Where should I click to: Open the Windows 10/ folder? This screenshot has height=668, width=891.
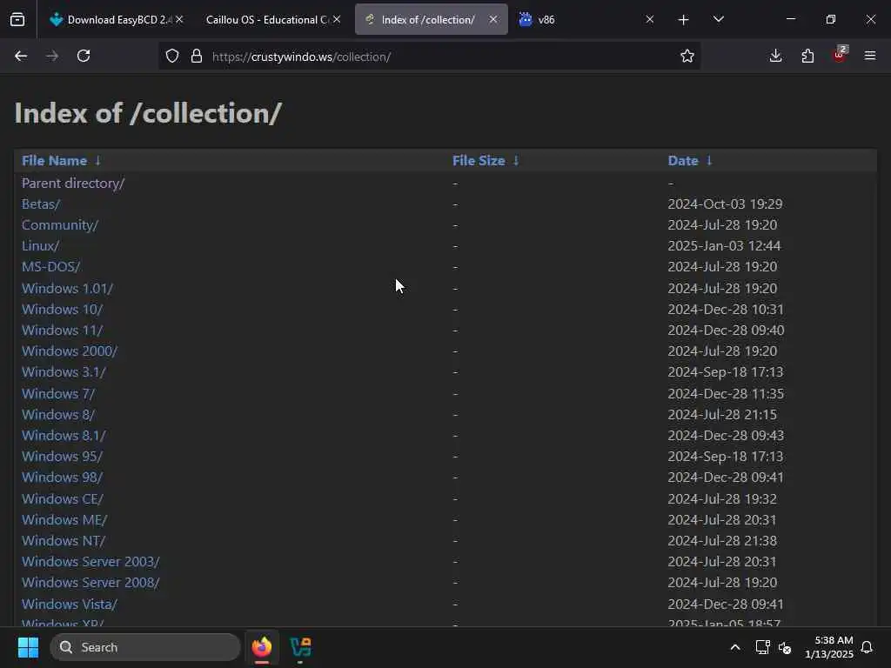point(62,309)
